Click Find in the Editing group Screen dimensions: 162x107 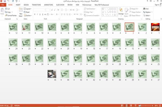click(x=146, y=9)
